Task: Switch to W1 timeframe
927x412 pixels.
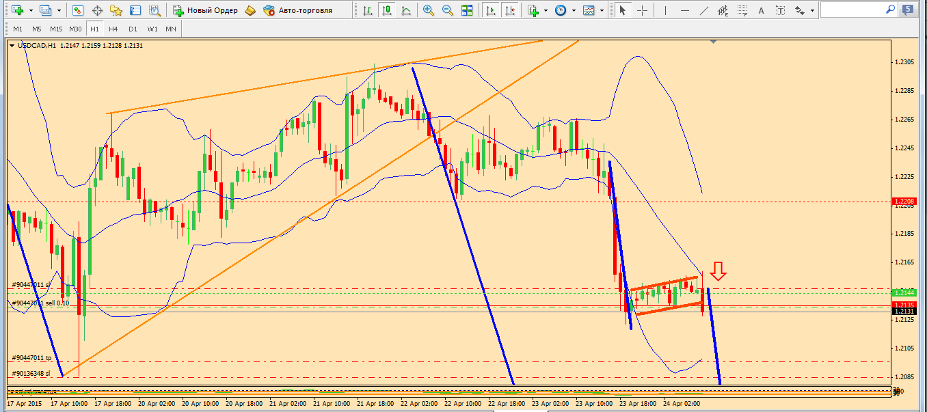Action: pos(152,29)
